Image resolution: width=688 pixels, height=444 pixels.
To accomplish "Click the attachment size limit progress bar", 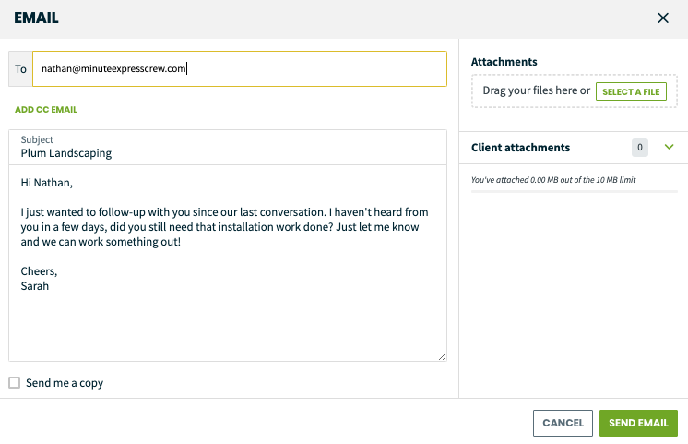I will [575, 191].
